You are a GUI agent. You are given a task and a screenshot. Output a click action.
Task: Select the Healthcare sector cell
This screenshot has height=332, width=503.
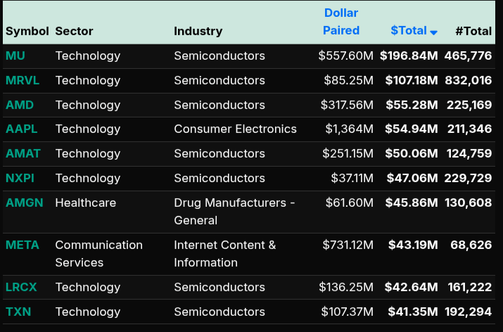pos(85,203)
